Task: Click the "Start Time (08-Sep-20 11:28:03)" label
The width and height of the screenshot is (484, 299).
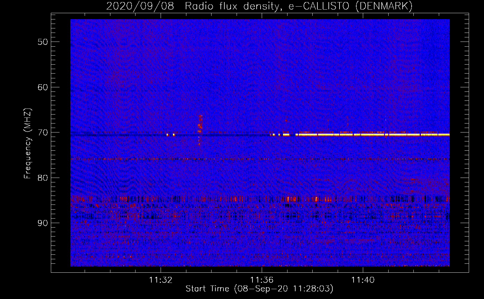Action: click(259, 289)
